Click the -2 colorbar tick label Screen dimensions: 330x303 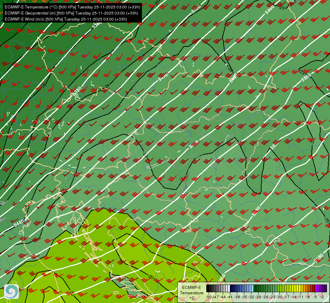pos(322,297)
